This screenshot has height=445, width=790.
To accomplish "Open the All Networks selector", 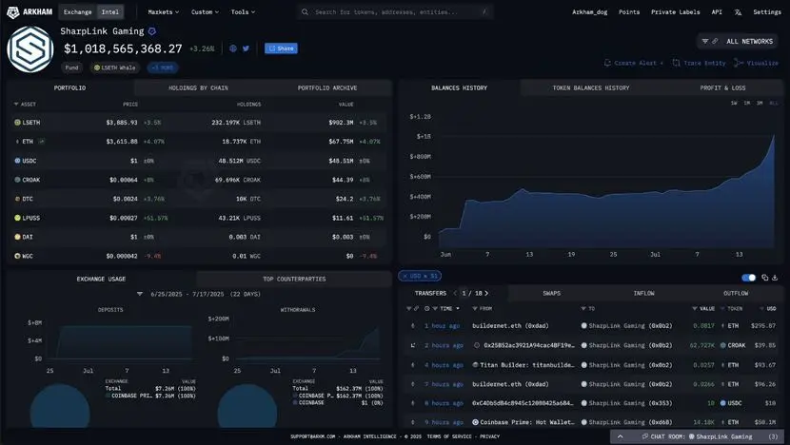I will [738, 41].
